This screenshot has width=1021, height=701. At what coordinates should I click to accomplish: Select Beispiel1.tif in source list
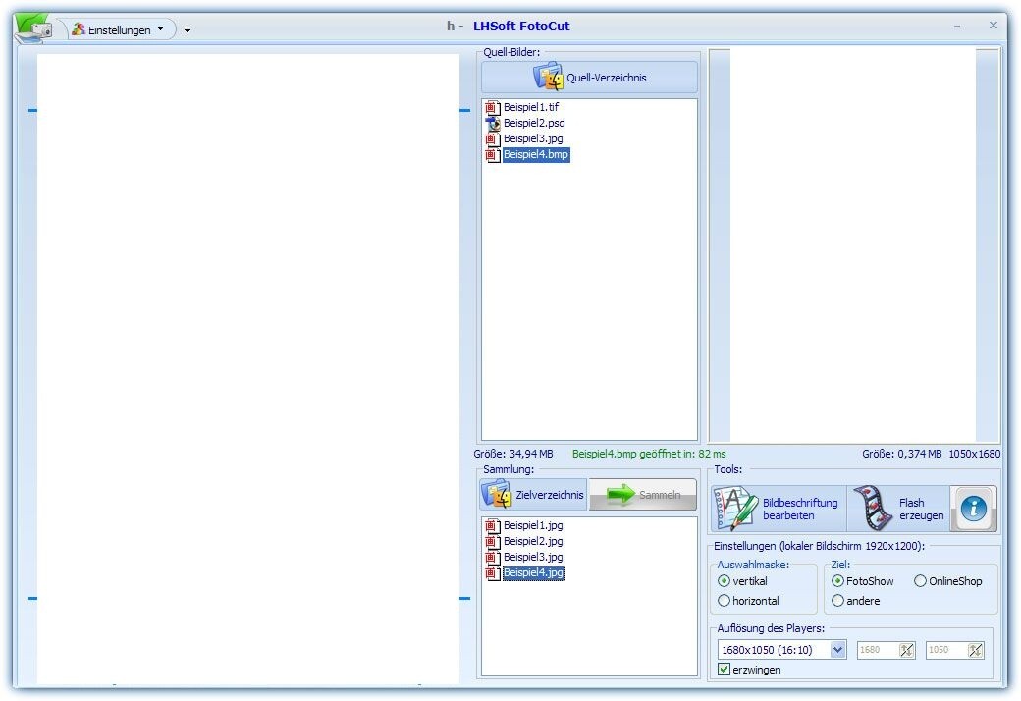[x=530, y=107]
